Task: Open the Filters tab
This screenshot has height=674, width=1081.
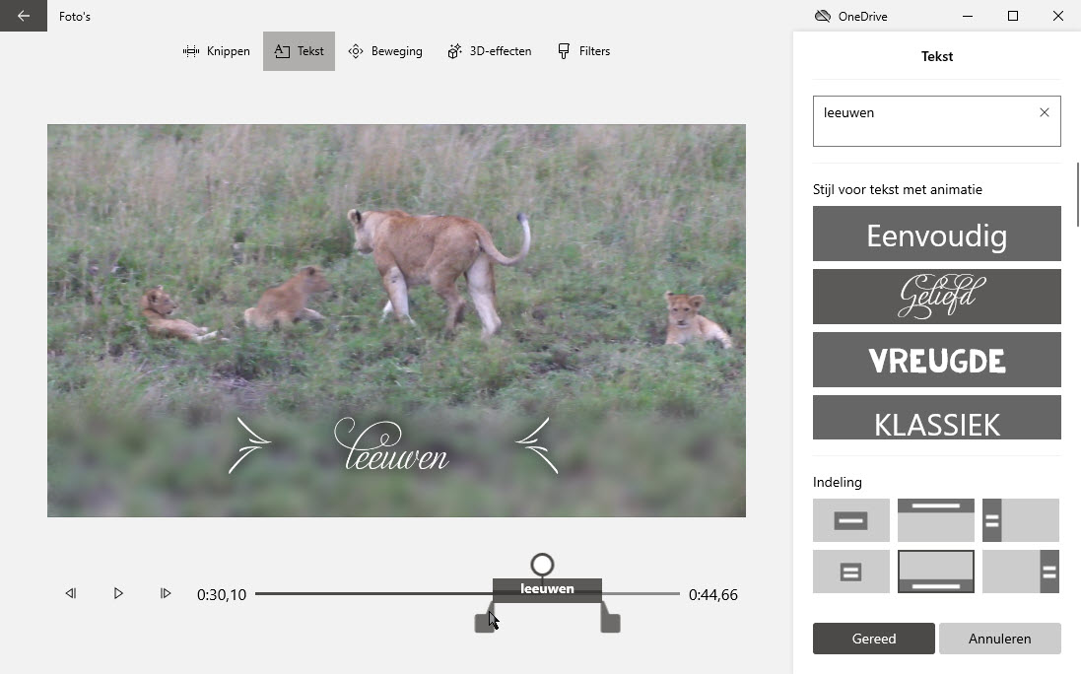Action: pos(584,51)
